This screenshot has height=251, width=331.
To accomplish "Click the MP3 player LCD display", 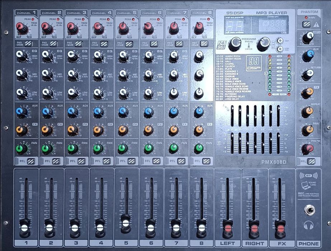I will pyautogui.click(x=272, y=25).
